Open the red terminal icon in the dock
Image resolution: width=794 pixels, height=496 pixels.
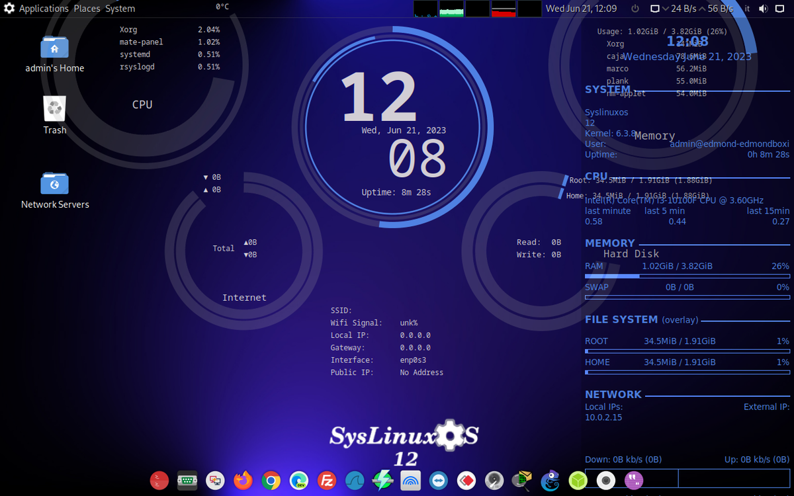(x=159, y=480)
